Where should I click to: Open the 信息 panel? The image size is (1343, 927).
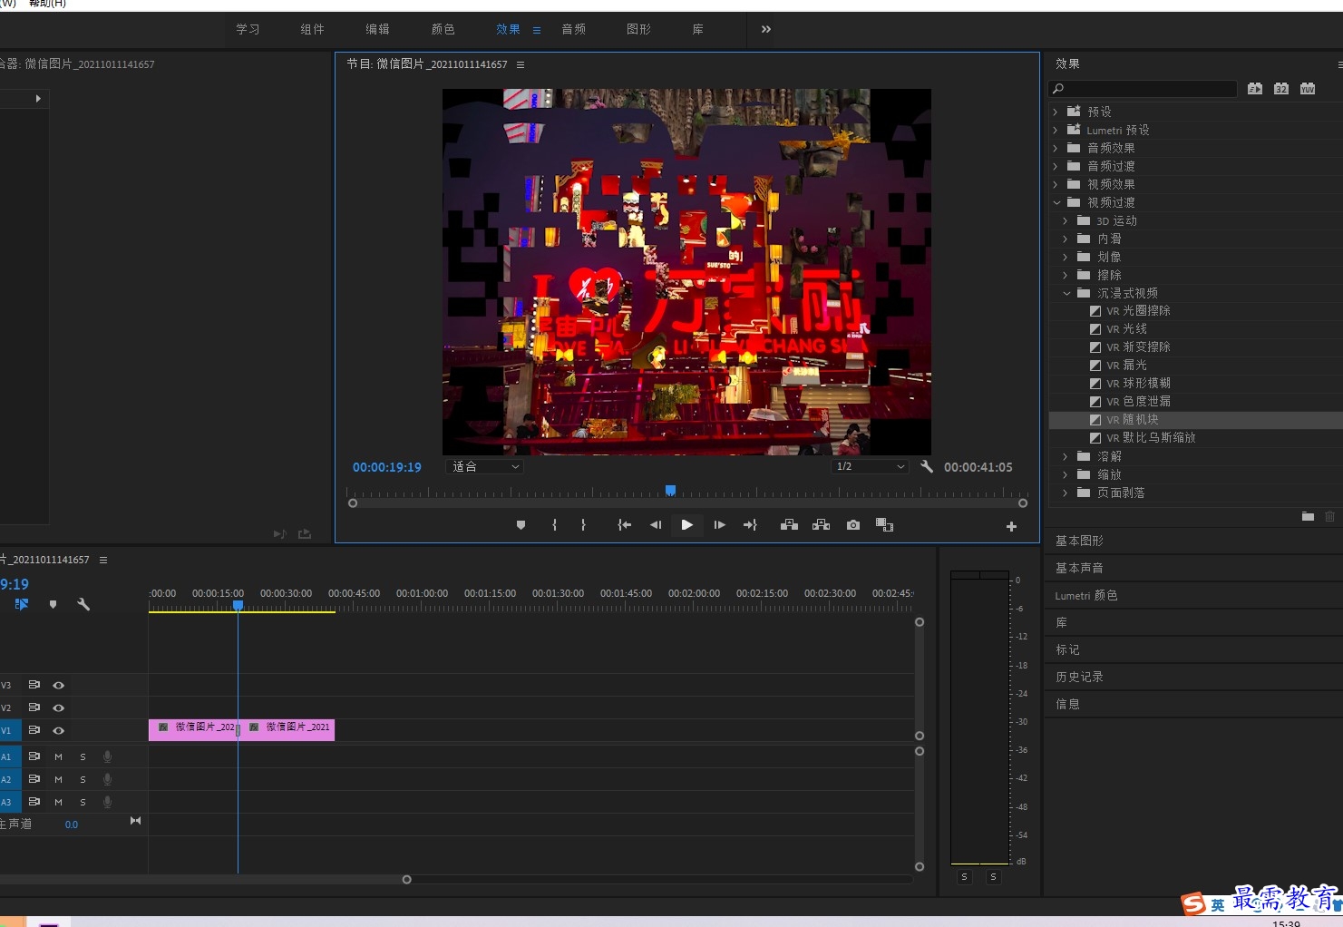[x=1067, y=704]
